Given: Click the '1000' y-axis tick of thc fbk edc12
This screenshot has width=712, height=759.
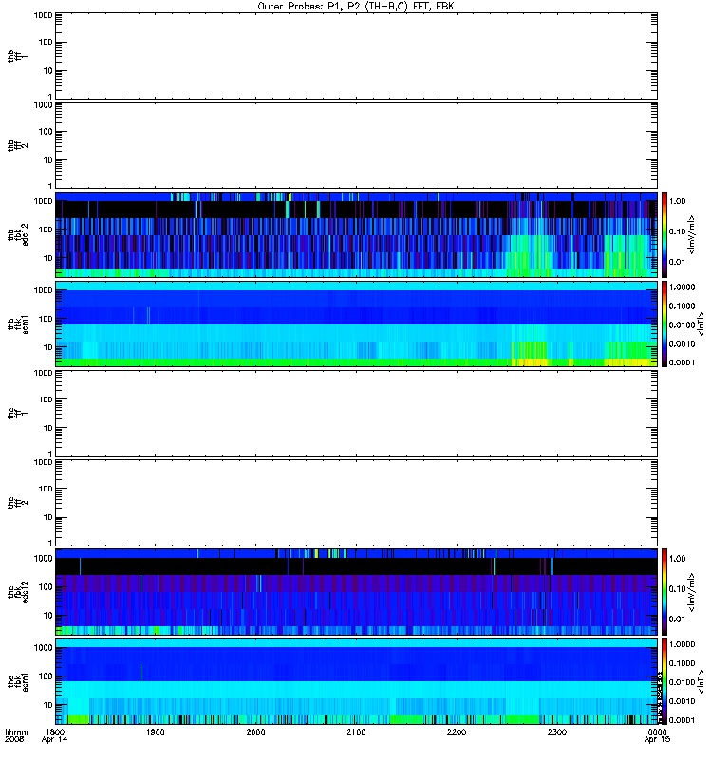Looking at the screenshot, I should click(43, 558).
